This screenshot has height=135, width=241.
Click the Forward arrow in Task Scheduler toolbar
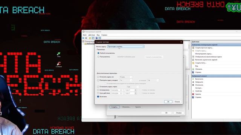tap(86, 38)
